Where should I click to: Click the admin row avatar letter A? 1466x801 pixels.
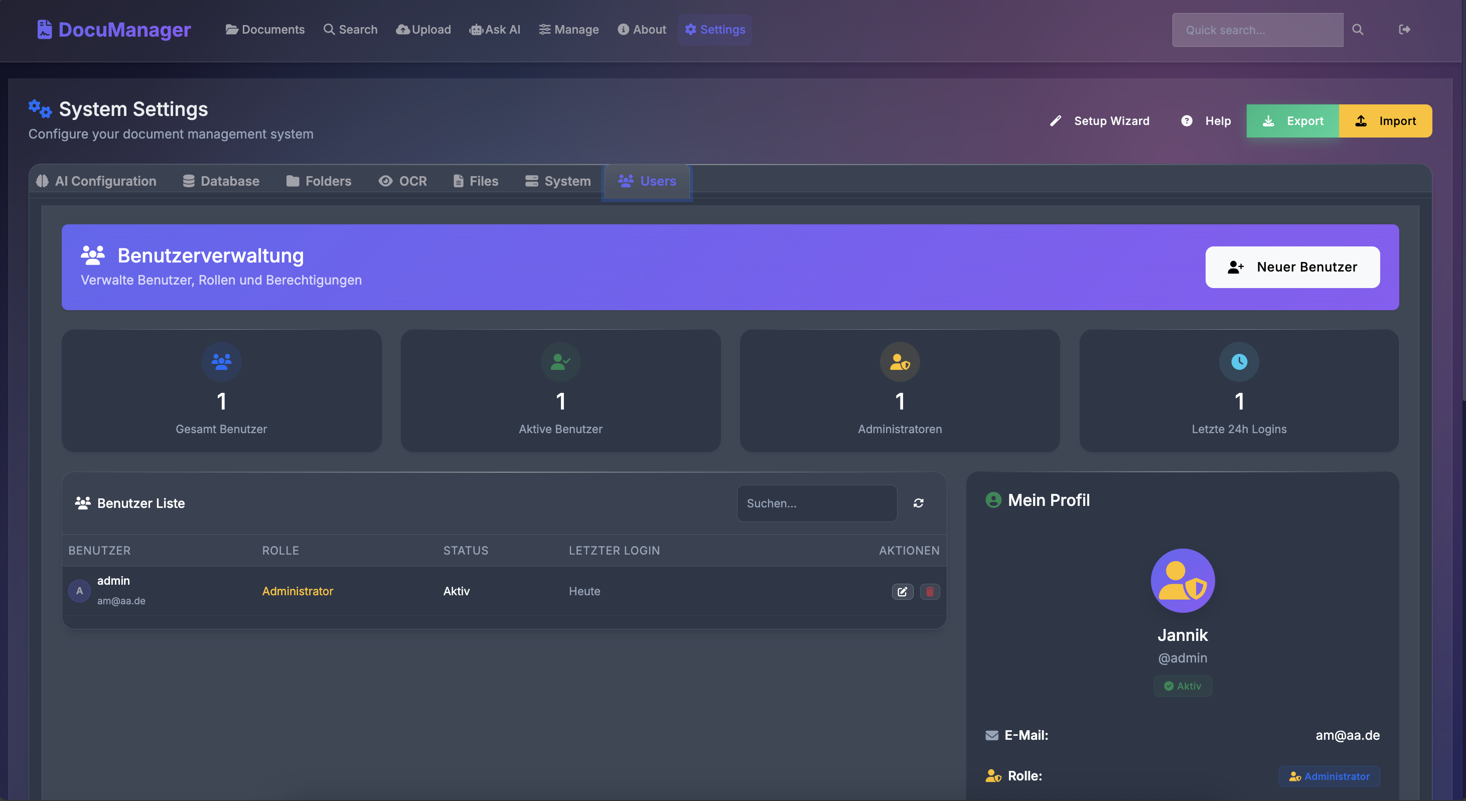[80, 591]
